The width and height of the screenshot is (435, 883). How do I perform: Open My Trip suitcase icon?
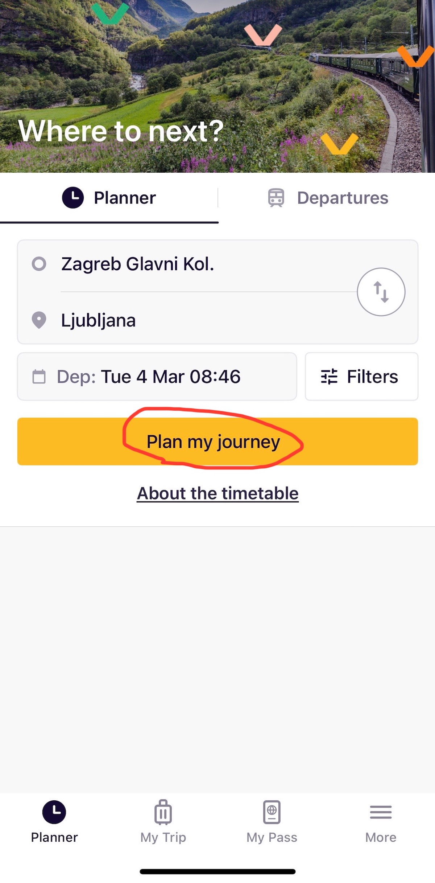pyautogui.click(x=163, y=812)
